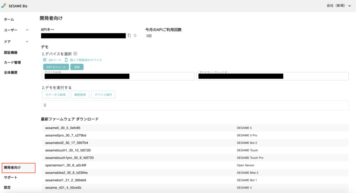The image size is (356, 193).
Task: Click the demo JSON output box
Action: (x=195, y=105)
